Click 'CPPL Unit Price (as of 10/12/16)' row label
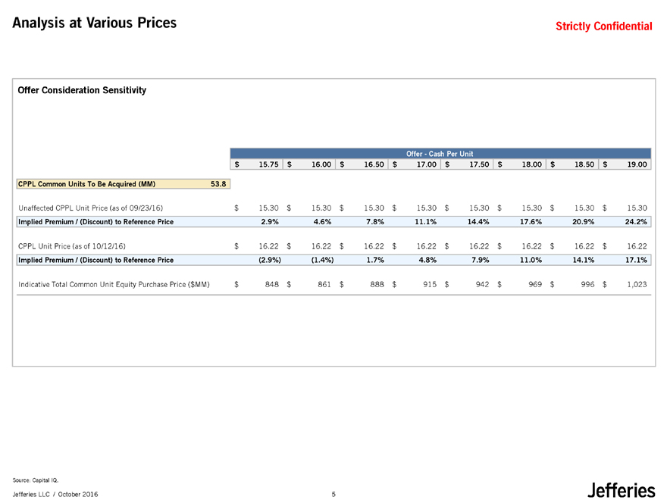Screen dimensions: 667x500 (70, 246)
